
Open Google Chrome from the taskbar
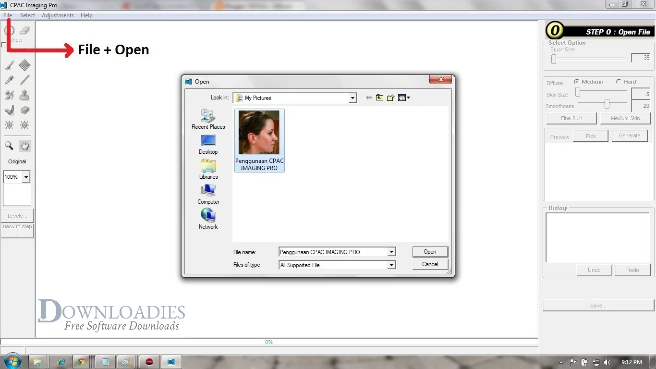click(81, 362)
